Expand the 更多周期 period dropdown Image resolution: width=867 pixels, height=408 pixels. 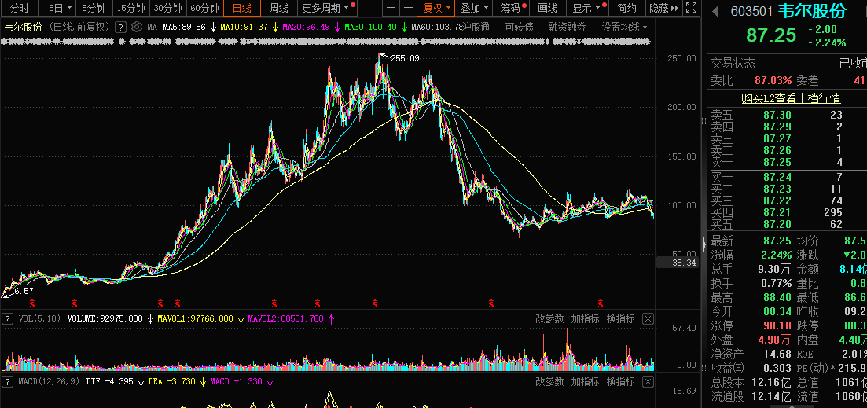(x=325, y=9)
